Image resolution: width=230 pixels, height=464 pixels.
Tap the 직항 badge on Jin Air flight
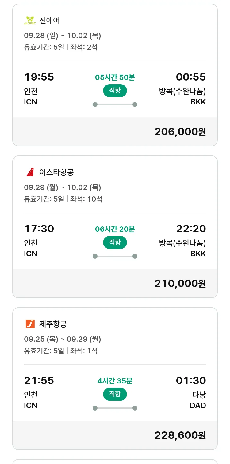[x=115, y=91]
